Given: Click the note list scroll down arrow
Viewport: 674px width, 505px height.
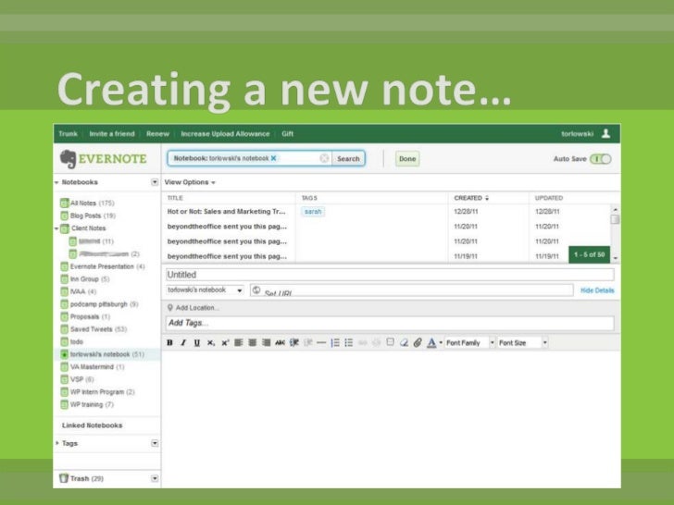Looking at the screenshot, I should coord(615,258).
